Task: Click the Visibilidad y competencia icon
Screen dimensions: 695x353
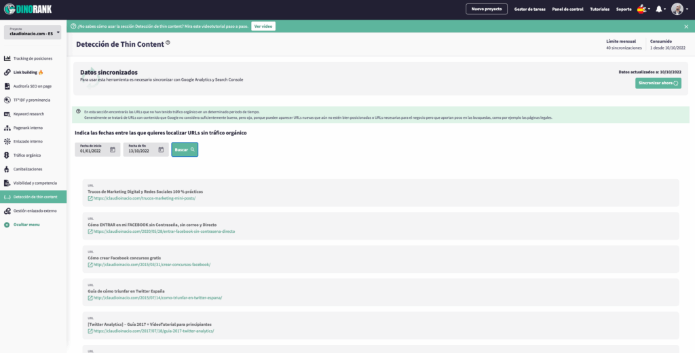Action: pyautogui.click(x=7, y=183)
